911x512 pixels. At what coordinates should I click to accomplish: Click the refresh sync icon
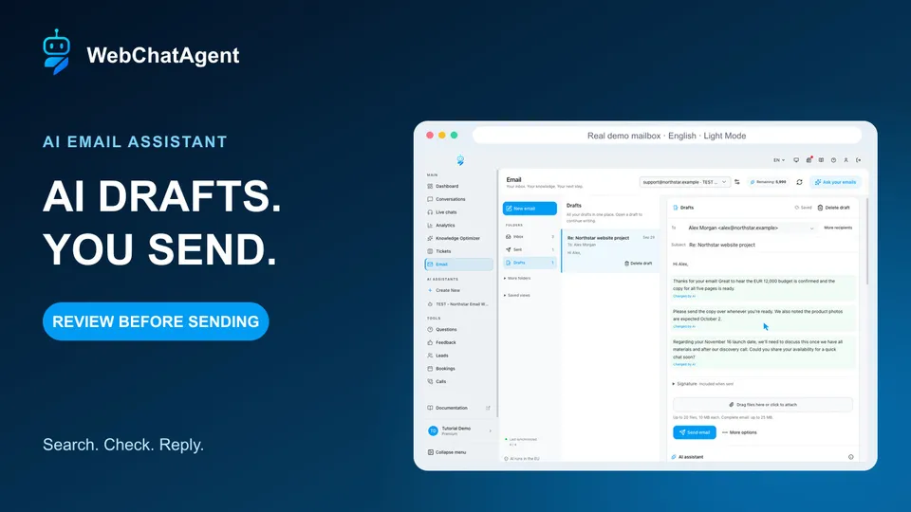pos(799,182)
